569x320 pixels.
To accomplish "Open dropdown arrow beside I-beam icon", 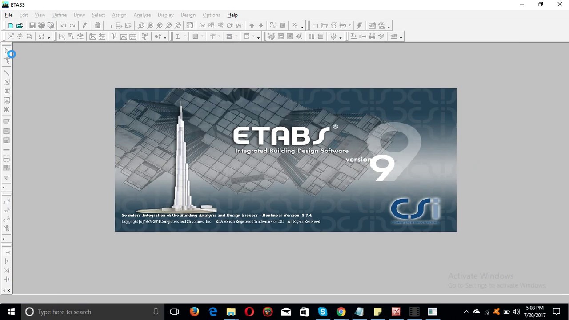I will pos(184,37).
